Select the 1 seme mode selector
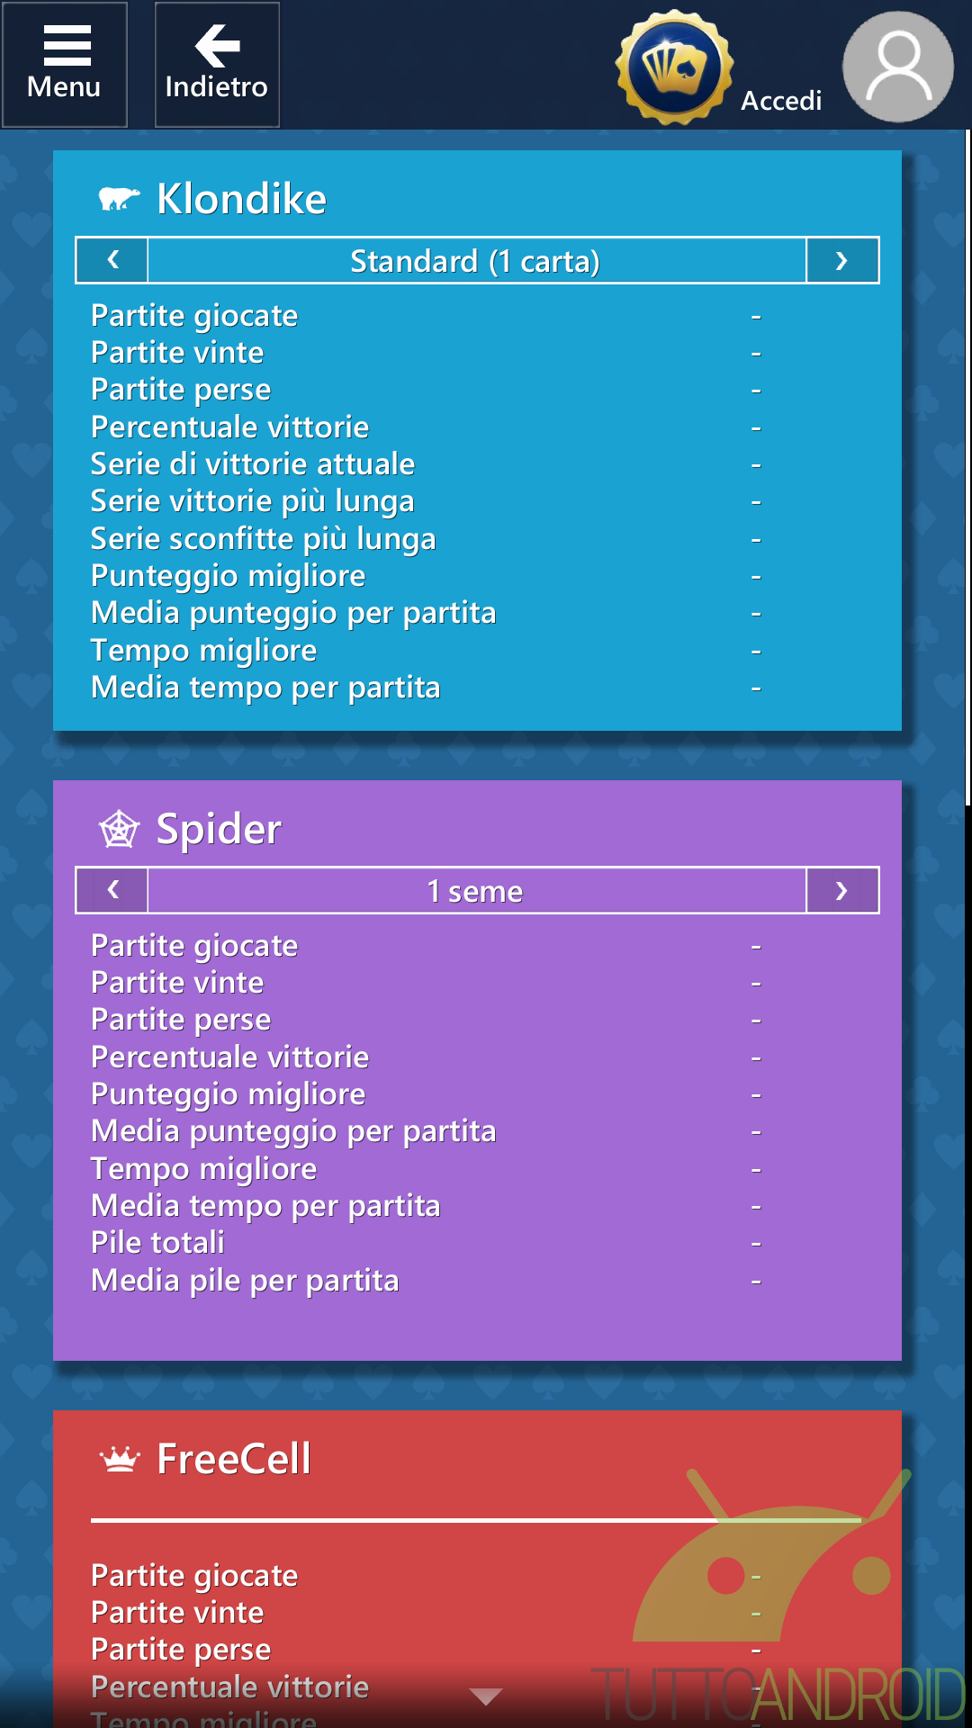The height and width of the screenshot is (1728, 972). (x=477, y=890)
